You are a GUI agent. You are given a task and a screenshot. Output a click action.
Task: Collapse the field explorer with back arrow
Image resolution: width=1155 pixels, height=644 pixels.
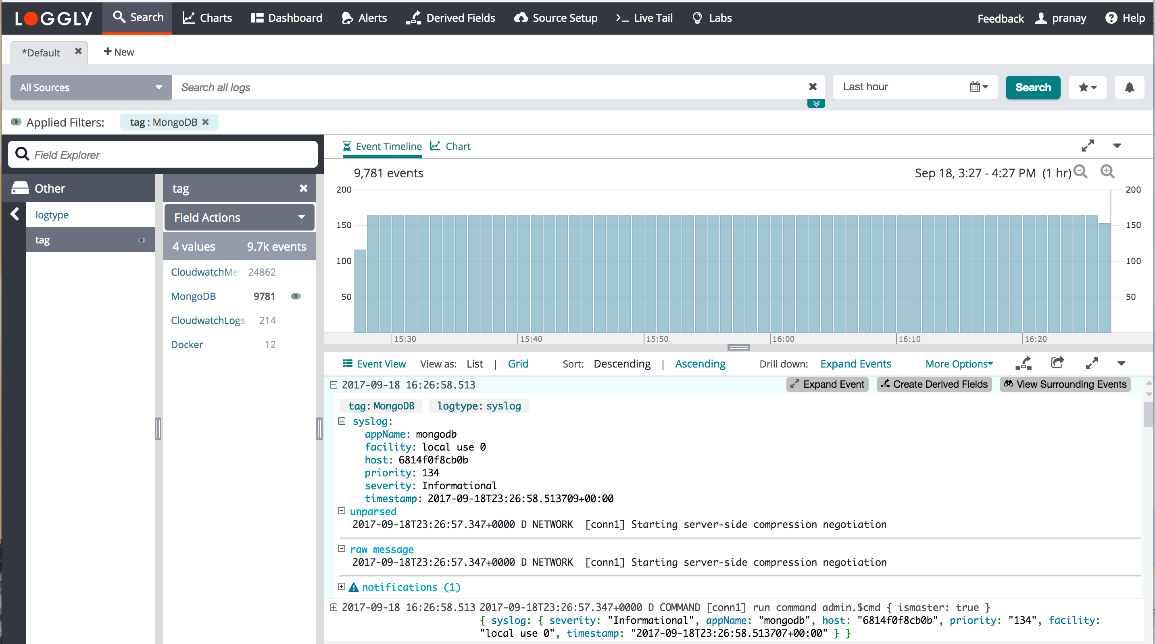tap(15, 214)
